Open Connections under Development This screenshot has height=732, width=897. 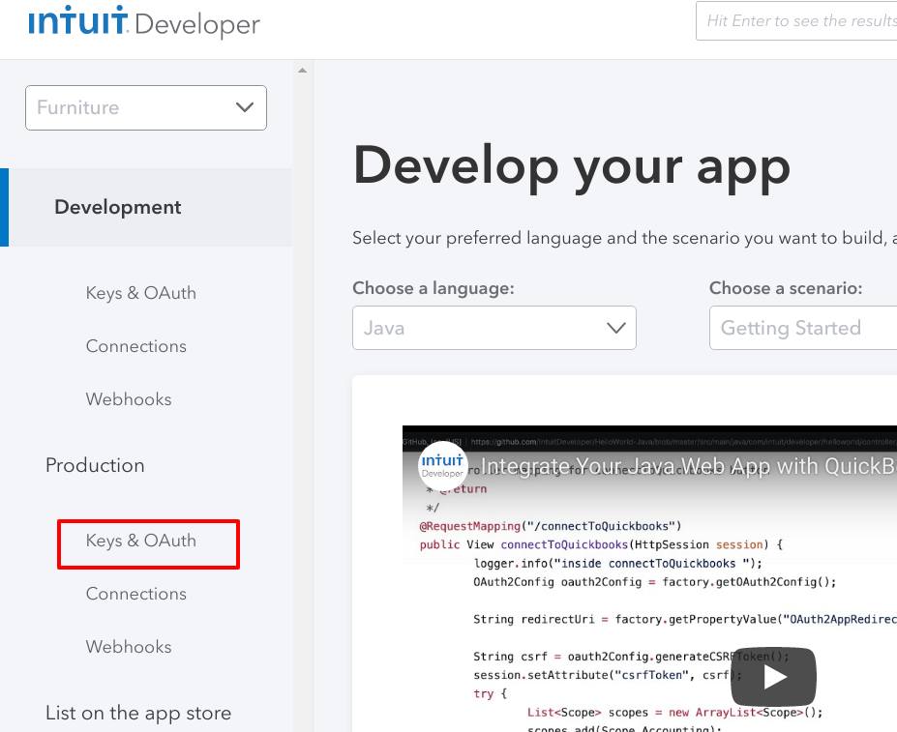[136, 346]
